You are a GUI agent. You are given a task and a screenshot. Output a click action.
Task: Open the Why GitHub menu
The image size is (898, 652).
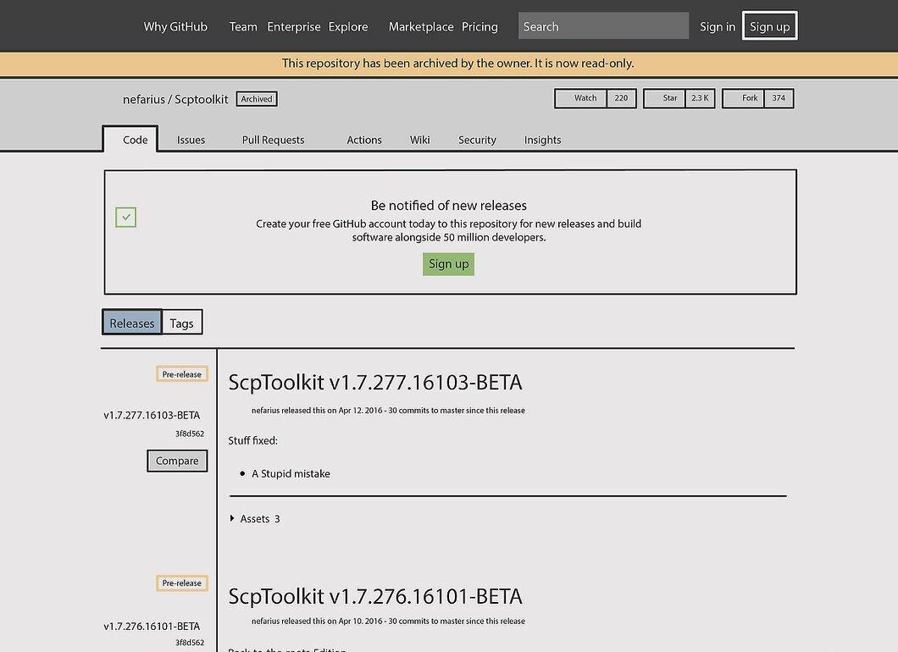coord(175,26)
